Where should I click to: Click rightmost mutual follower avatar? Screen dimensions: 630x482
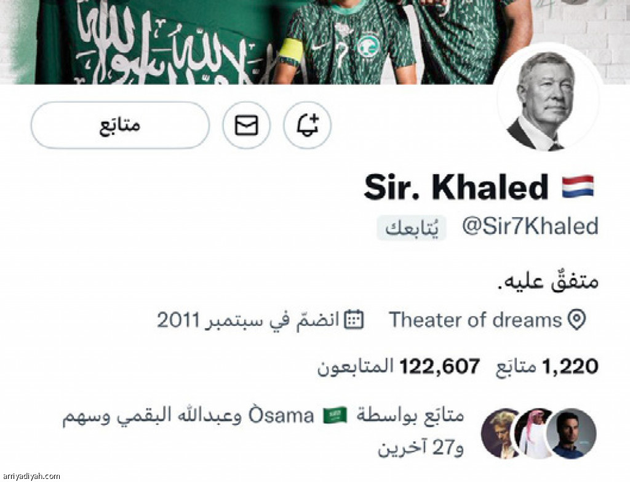coord(572,434)
